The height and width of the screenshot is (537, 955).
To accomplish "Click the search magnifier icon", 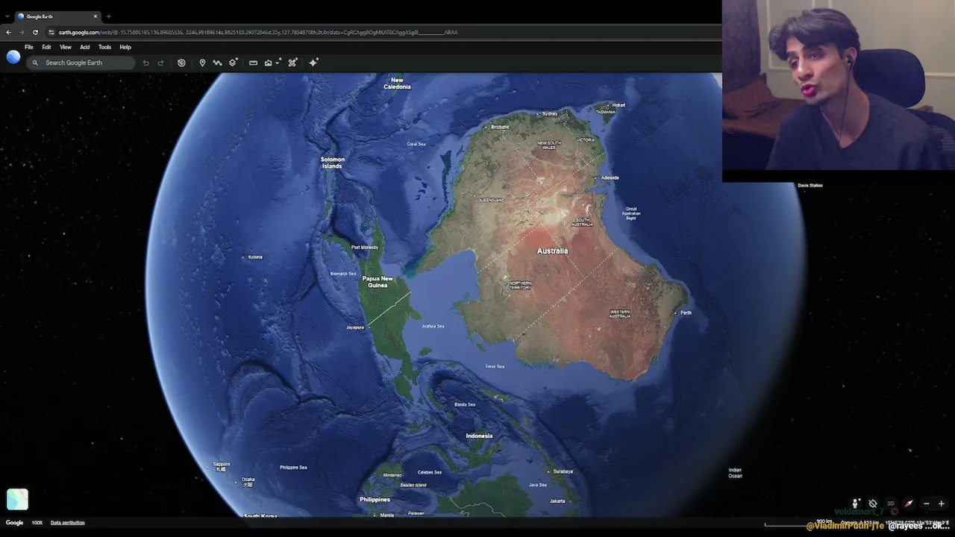I will pyautogui.click(x=35, y=63).
